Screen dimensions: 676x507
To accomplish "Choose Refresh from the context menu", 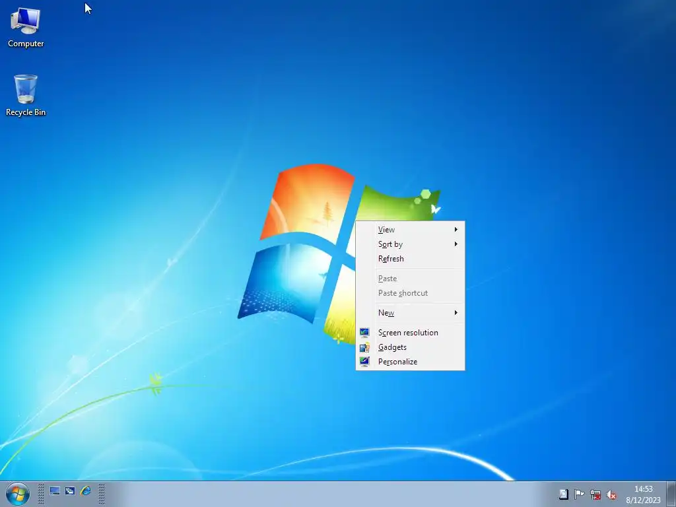I will point(410,259).
